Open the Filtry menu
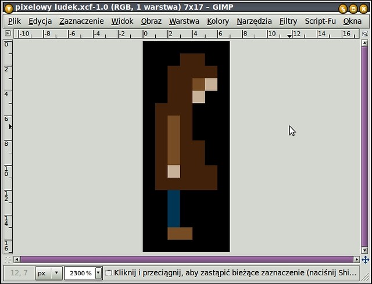The height and width of the screenshot is (284, 372). [288, 21]
